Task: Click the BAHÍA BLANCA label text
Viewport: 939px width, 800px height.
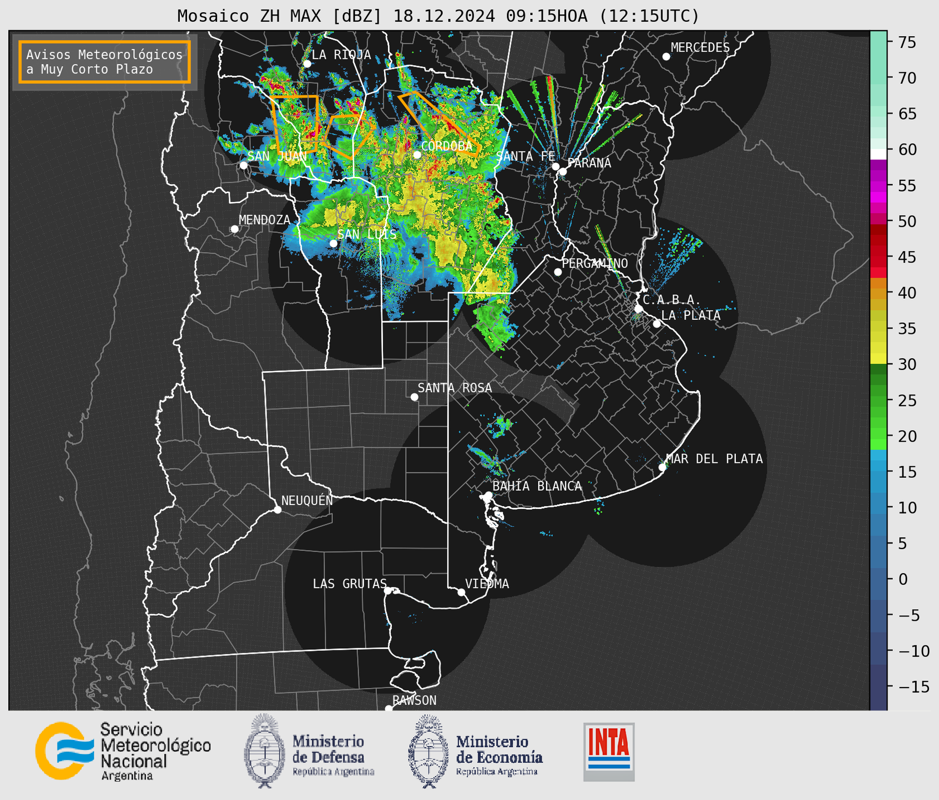Action: pos(537,486)
